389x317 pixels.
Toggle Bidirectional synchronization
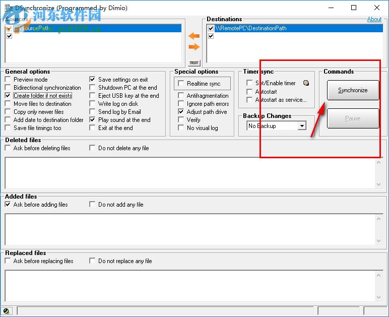coord(8,88)
